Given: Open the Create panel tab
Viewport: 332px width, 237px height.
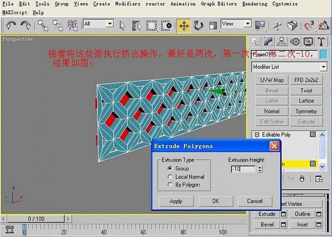Looking at the screenshot, I should click(255, 42).
